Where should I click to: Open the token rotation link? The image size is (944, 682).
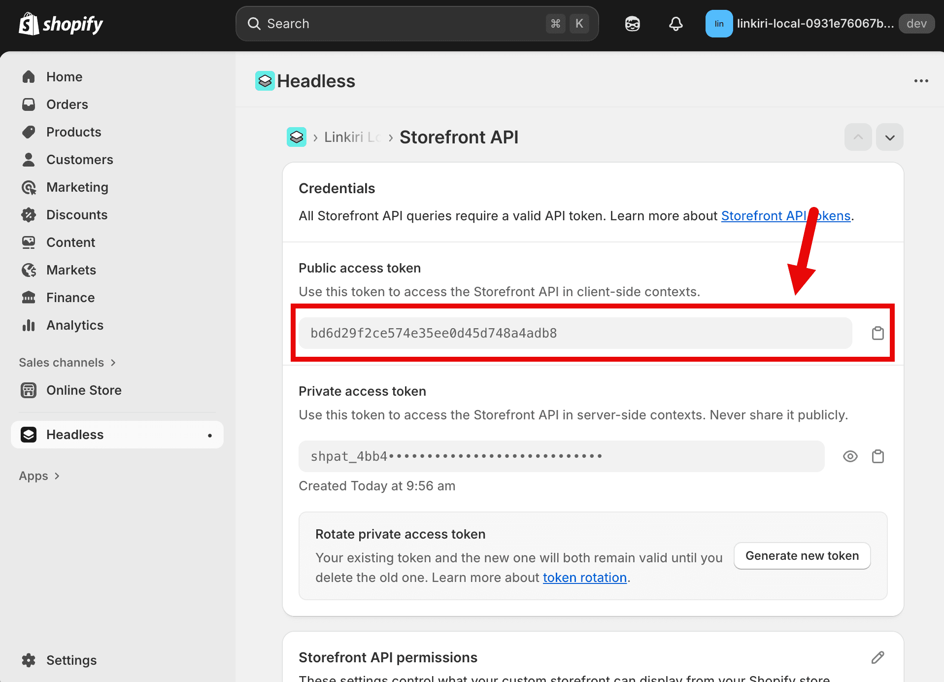pyautogui.click(x=584, y=578)
